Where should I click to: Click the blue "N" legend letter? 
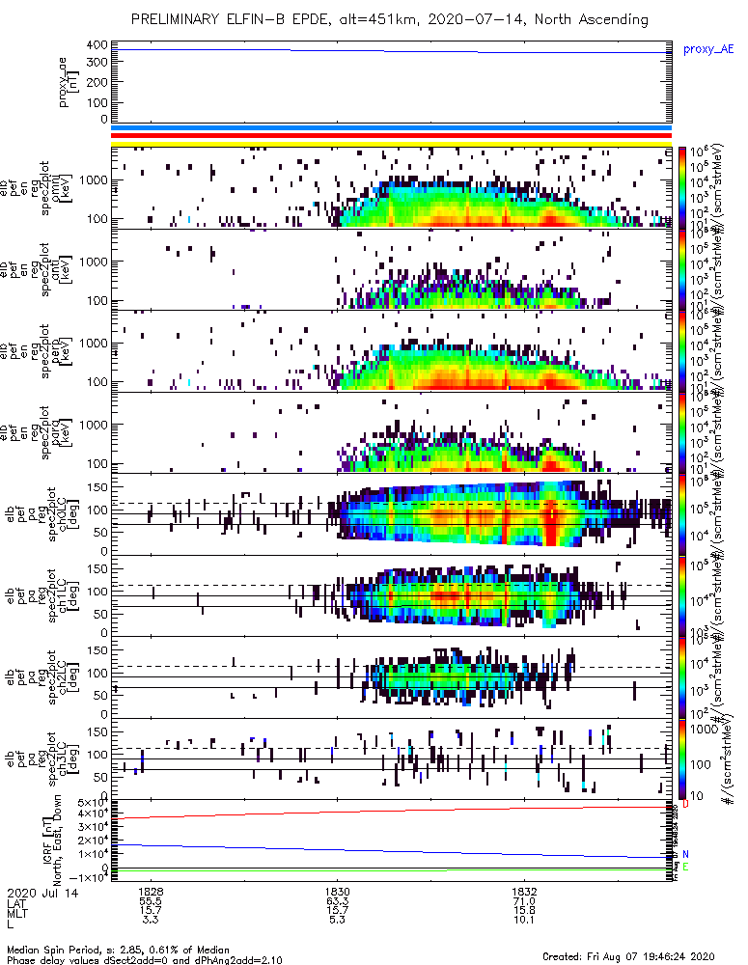(685, 854)
